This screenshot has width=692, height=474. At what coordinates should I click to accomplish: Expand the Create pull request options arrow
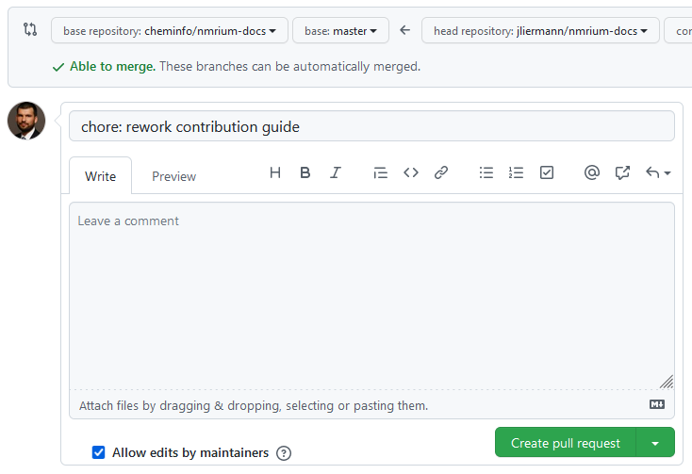coord(655,442)
